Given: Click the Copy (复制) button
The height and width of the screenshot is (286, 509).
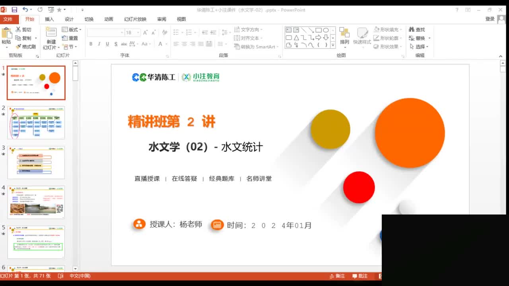Looking at the screenshot, I should [x=23, y=38].
